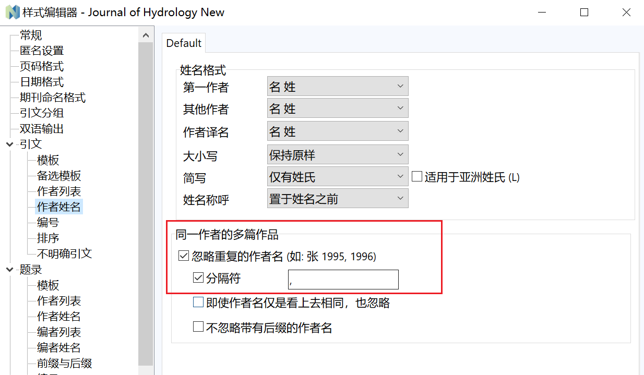Image resolution: width=644 pixels, height=375 pixels.
Task: Select 常规 in the settings tree
Action: [31, 35]
